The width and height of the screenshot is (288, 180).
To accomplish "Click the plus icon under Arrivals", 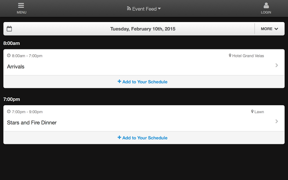I will tap(120, 81).
